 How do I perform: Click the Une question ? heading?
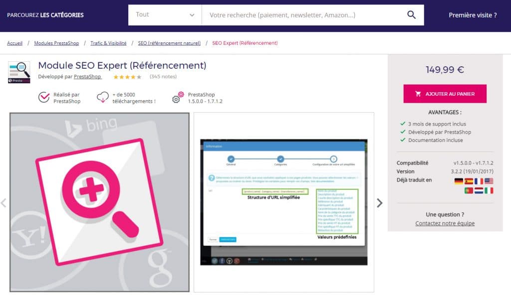pos(445,215)
